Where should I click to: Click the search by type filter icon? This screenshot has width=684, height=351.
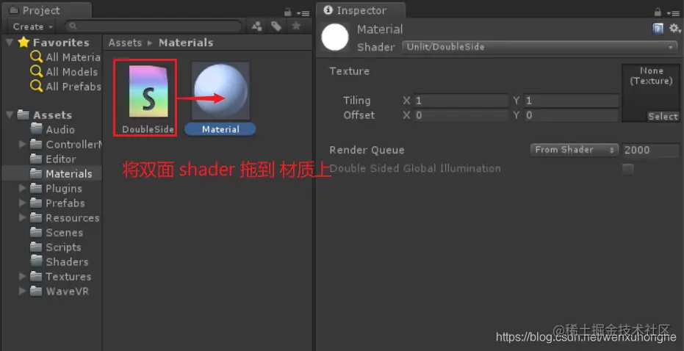(x=257, y=26)
